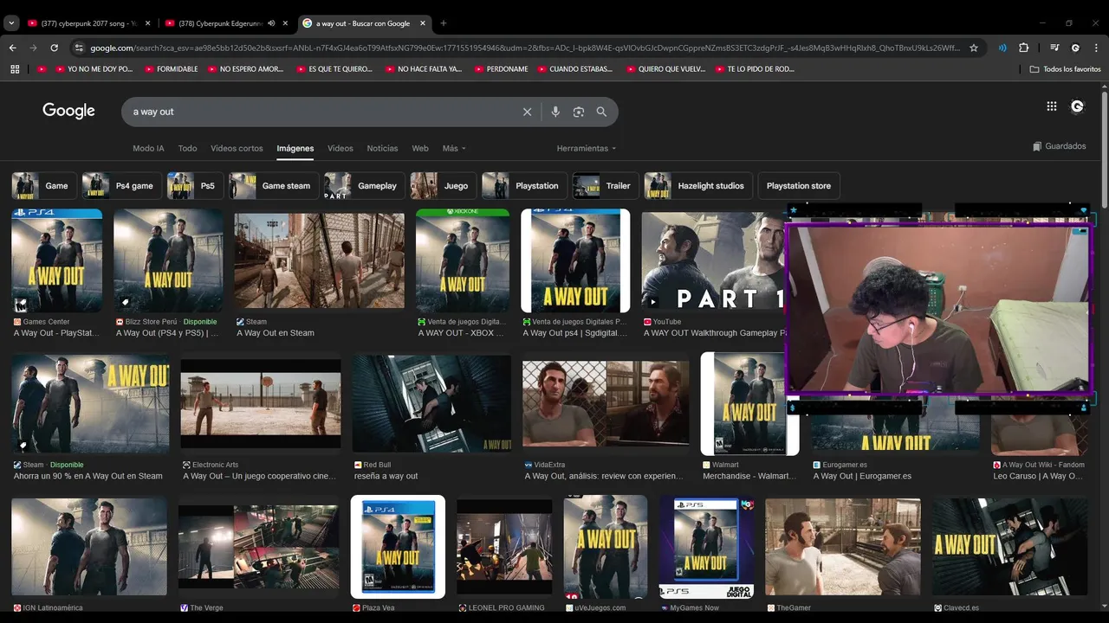Filter images by the Ps4 game chip

click(121, 186)
